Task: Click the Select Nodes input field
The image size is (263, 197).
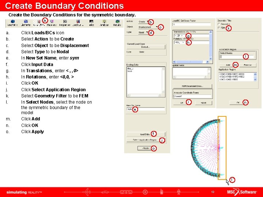Action: (237, 57)
